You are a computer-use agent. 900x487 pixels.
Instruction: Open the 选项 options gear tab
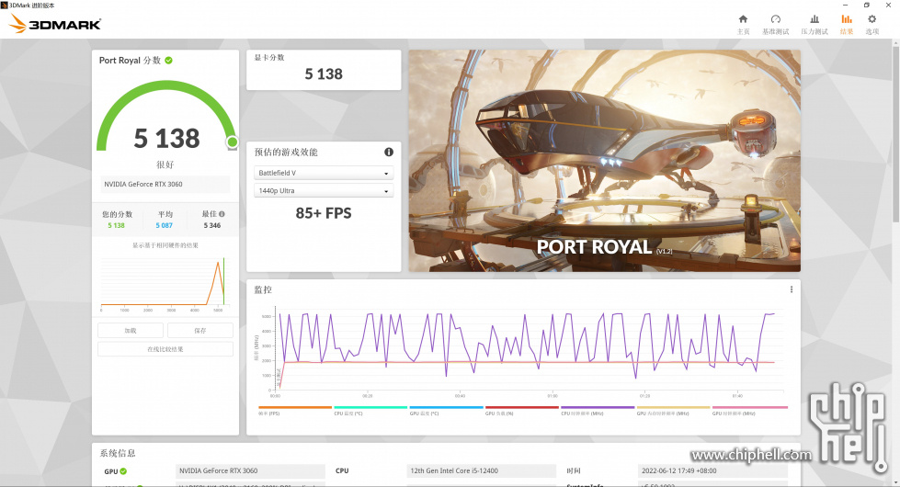click(872, 25)
